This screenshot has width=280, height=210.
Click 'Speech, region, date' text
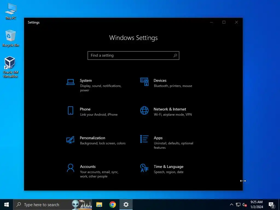(x=168, y=172)
